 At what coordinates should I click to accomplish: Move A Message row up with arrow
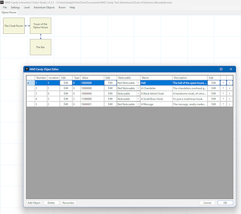click(223, 104)
